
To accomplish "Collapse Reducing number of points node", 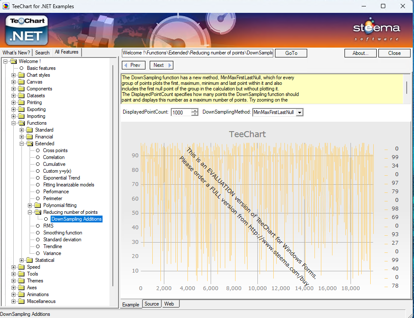I will click(x=30, y=212).
